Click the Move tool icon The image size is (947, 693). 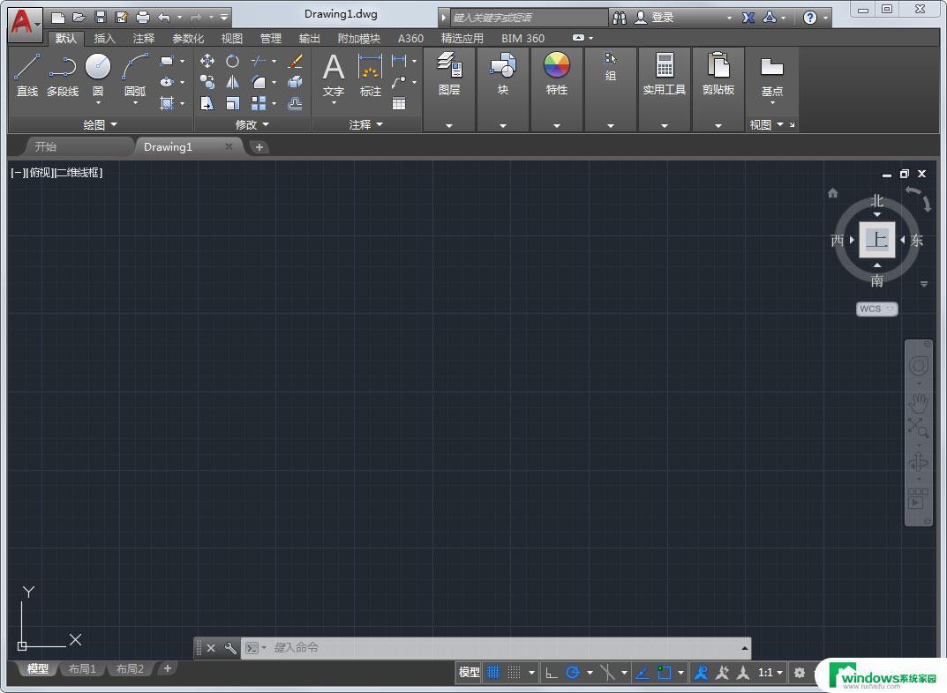click(207, 61)
